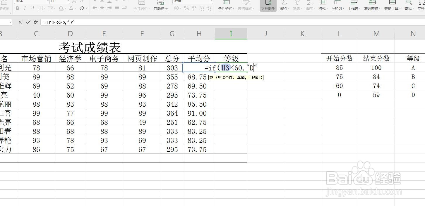425x206 pixels.
Task: Select column M header
Action: pos(376,34)
